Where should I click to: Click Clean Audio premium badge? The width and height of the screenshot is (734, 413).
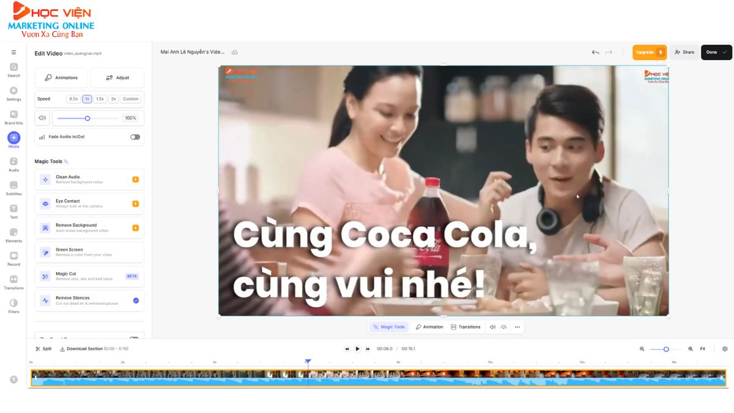(135, 179)
